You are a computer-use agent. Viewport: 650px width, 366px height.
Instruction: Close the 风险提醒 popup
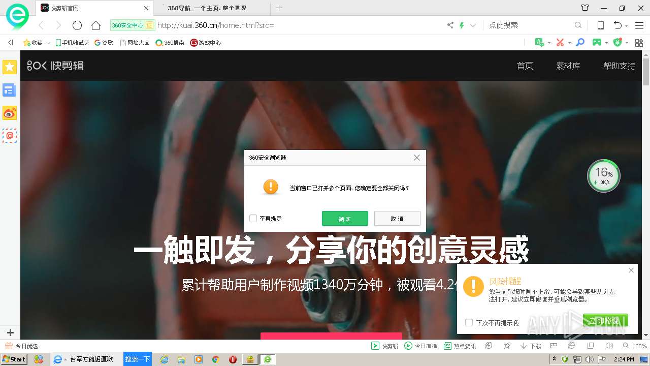click(x=631, y=270)
